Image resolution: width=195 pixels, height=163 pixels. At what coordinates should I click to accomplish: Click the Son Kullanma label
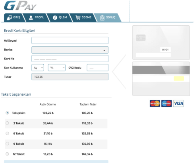point(14,68)
